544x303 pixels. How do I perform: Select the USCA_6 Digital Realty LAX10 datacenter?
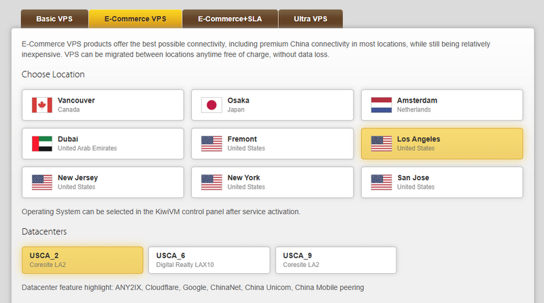(x=209, y=260)
